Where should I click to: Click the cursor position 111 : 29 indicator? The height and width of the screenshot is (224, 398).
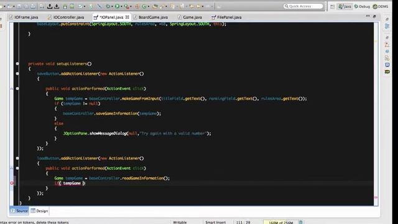243,222
